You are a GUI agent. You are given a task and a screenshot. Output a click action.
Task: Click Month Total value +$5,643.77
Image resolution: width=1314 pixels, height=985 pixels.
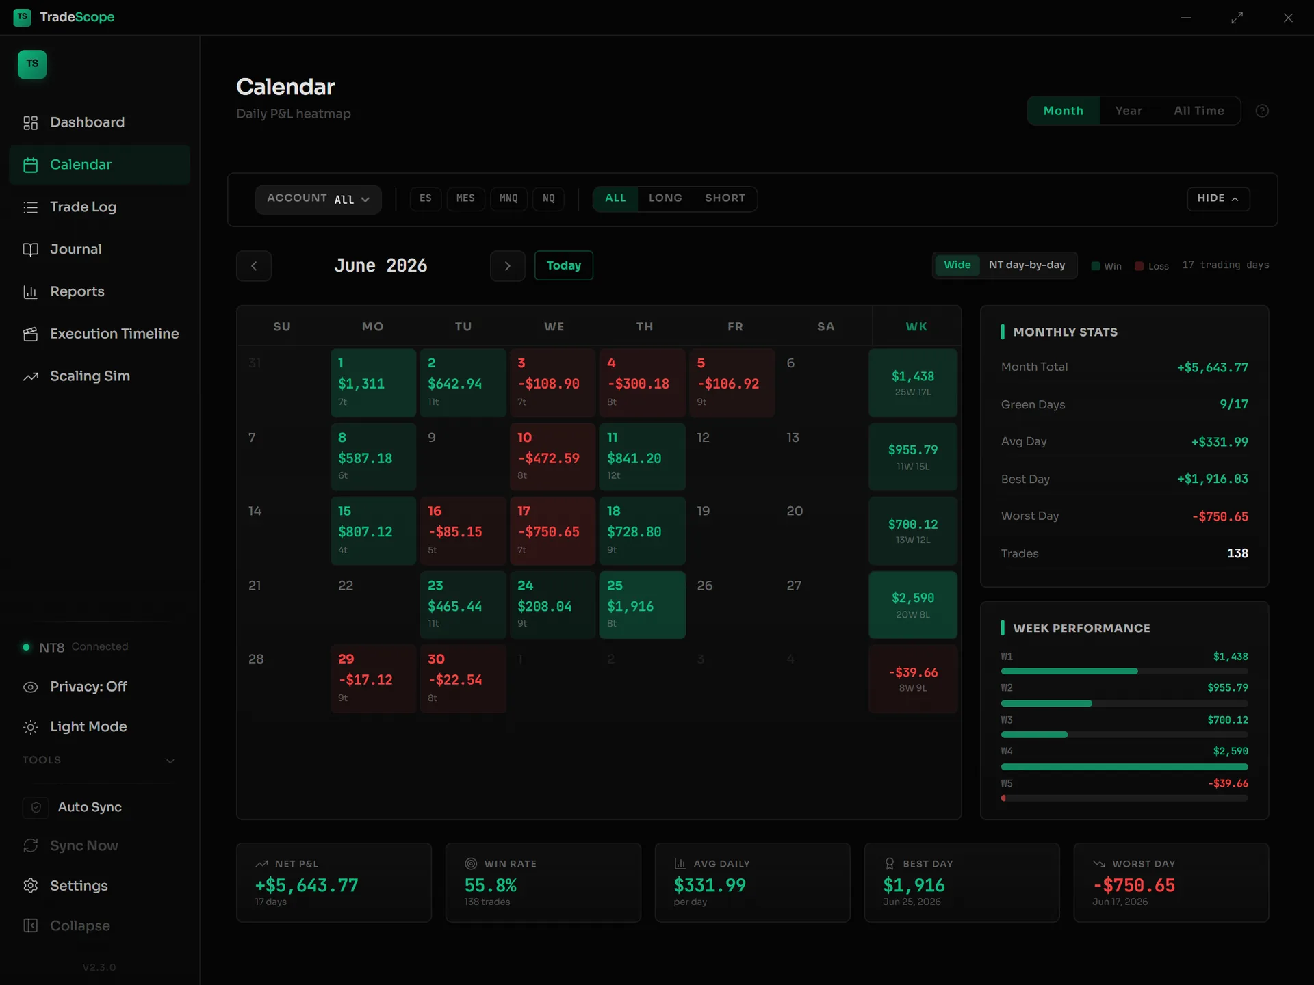point(1212,368)
